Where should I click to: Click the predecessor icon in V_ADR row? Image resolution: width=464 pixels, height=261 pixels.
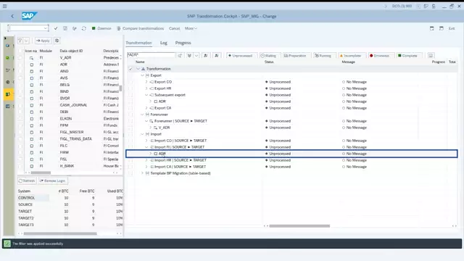[31, 58]
